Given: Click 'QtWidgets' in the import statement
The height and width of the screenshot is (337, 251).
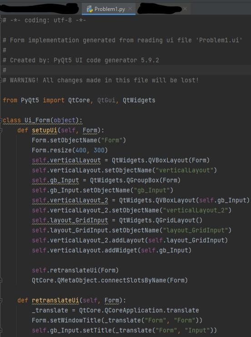Looking at the screenshot, I should point(139,100).
